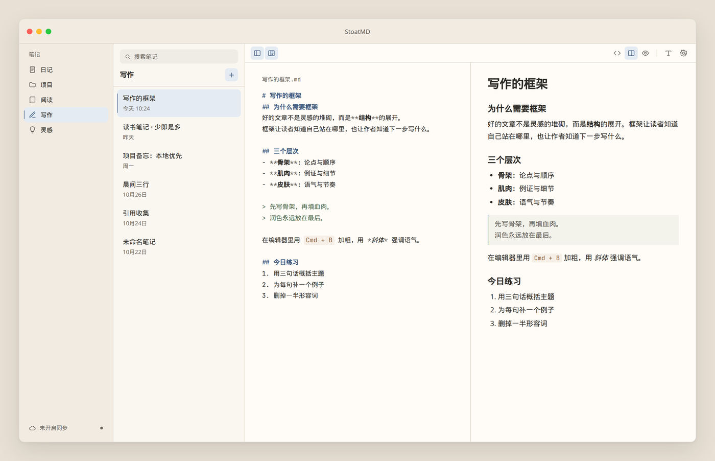The height and width of the screenshot is (461, 715).
Task: Click the sync status dot indicator
Action: 102,428
